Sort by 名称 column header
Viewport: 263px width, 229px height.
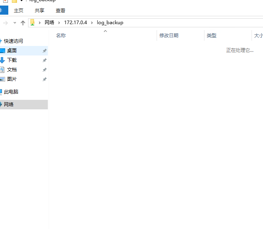point(61,35)
